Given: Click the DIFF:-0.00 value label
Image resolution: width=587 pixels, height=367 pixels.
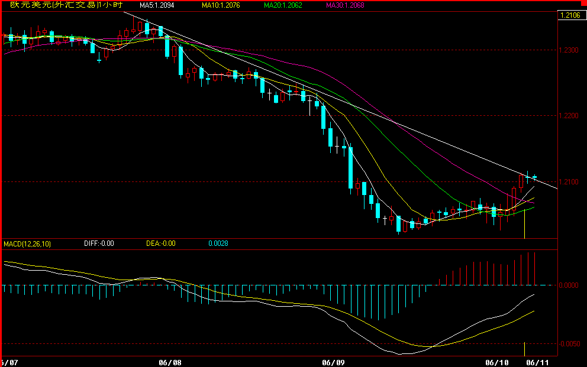Looking at the screenshot, I should pos(99,243).
